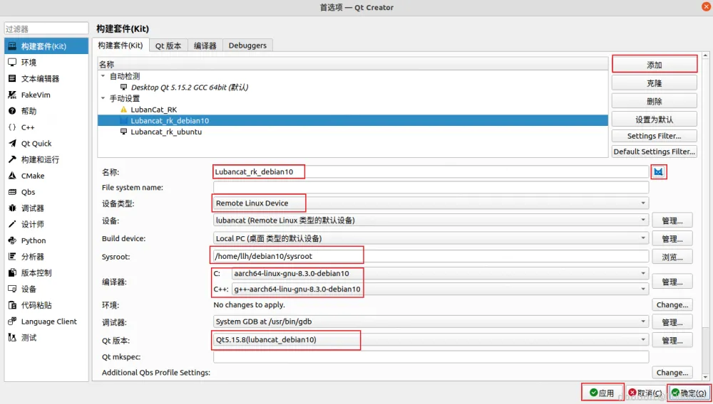Open the FakeVim sidebar category
The width and height of the screenshot is (713, 404).
[46, 95]
